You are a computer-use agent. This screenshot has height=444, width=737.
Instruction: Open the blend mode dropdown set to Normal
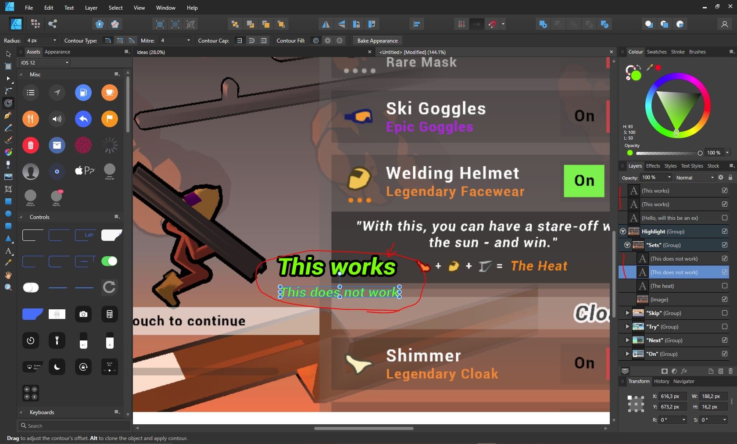[x=694, y=178]
